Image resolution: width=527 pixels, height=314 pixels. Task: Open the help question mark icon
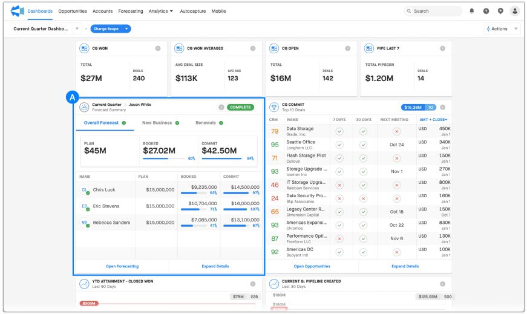[486, 11]
